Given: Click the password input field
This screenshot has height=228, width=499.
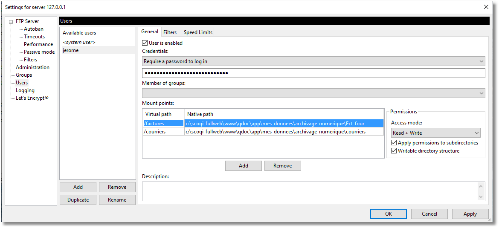Looking at the screenshot, I should pyautogui.click(x=313, y=73).
